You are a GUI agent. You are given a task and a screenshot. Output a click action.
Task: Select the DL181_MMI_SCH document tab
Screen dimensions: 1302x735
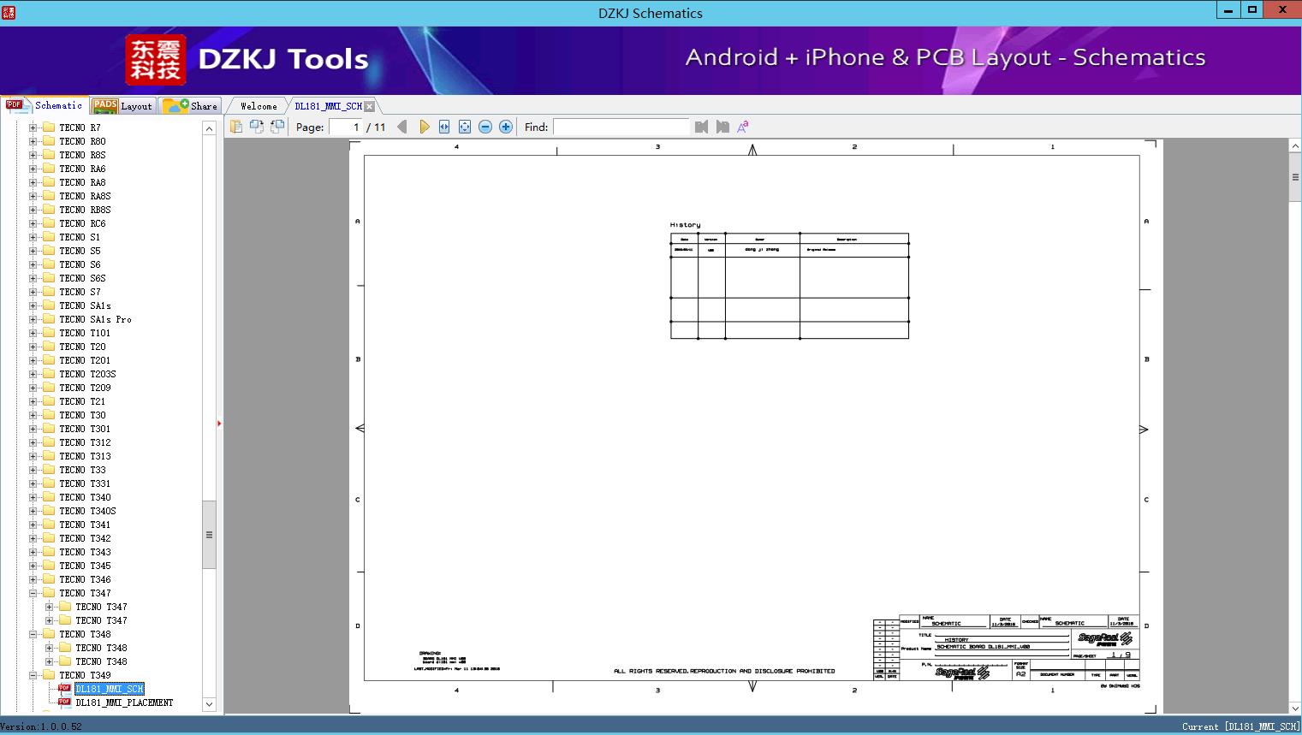(x=328, y=106)
